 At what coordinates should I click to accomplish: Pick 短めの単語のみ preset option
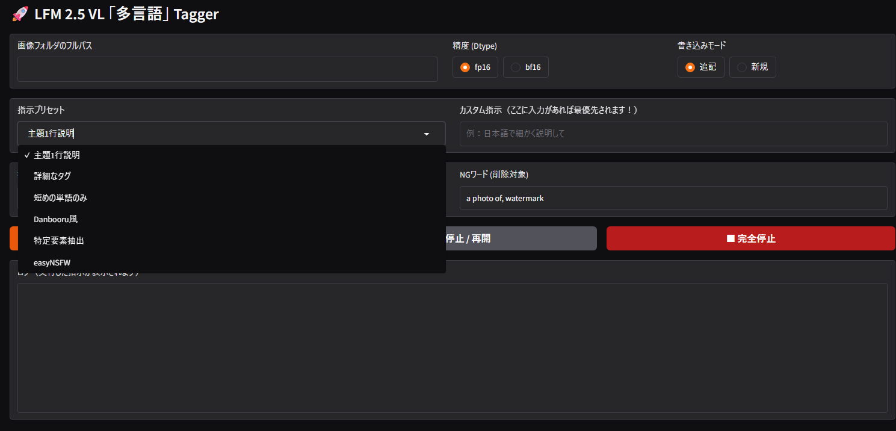coord(60,198)
